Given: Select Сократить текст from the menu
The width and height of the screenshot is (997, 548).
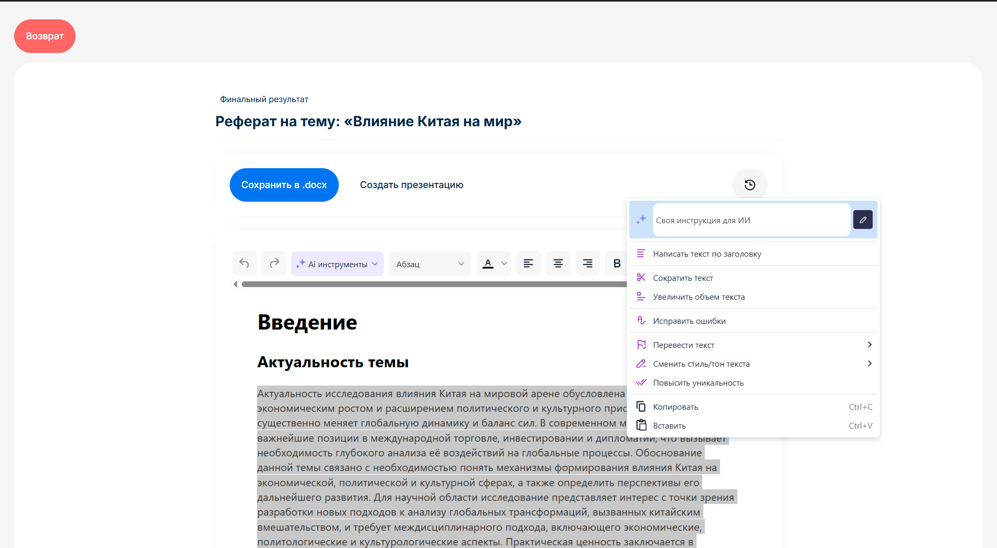Looking at the screenshot, I should (x=683, y=278).
